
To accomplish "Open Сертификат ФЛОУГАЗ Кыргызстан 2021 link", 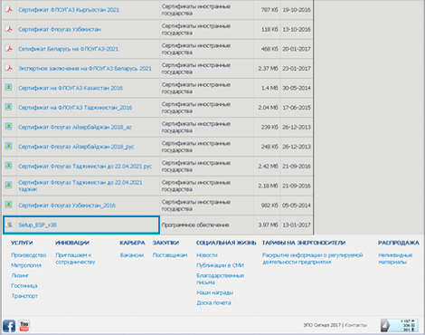I will 69,10.
